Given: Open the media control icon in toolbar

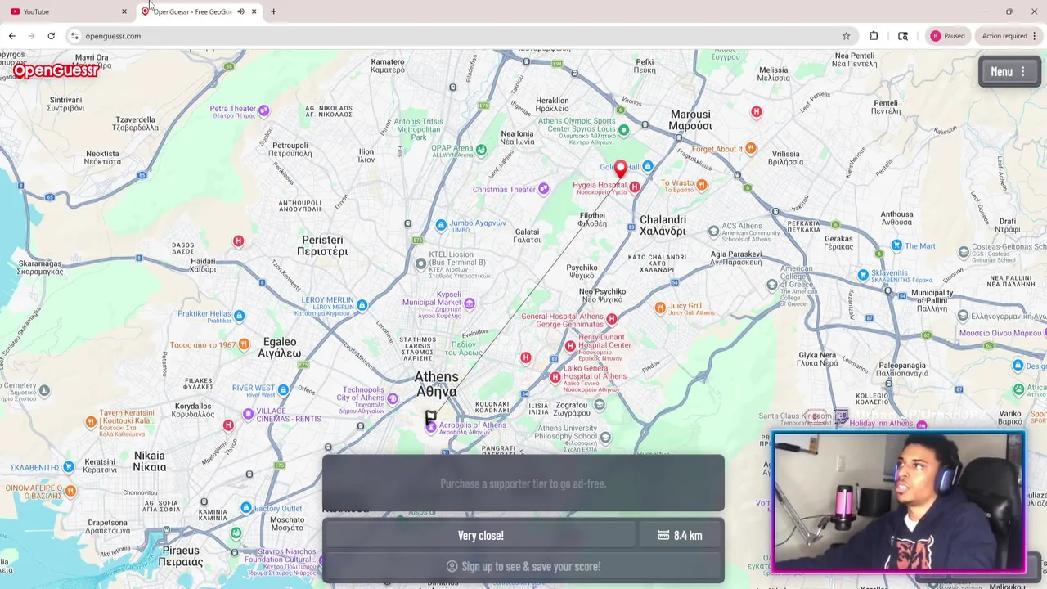Looking at the screenshot, I should (903, 36).
